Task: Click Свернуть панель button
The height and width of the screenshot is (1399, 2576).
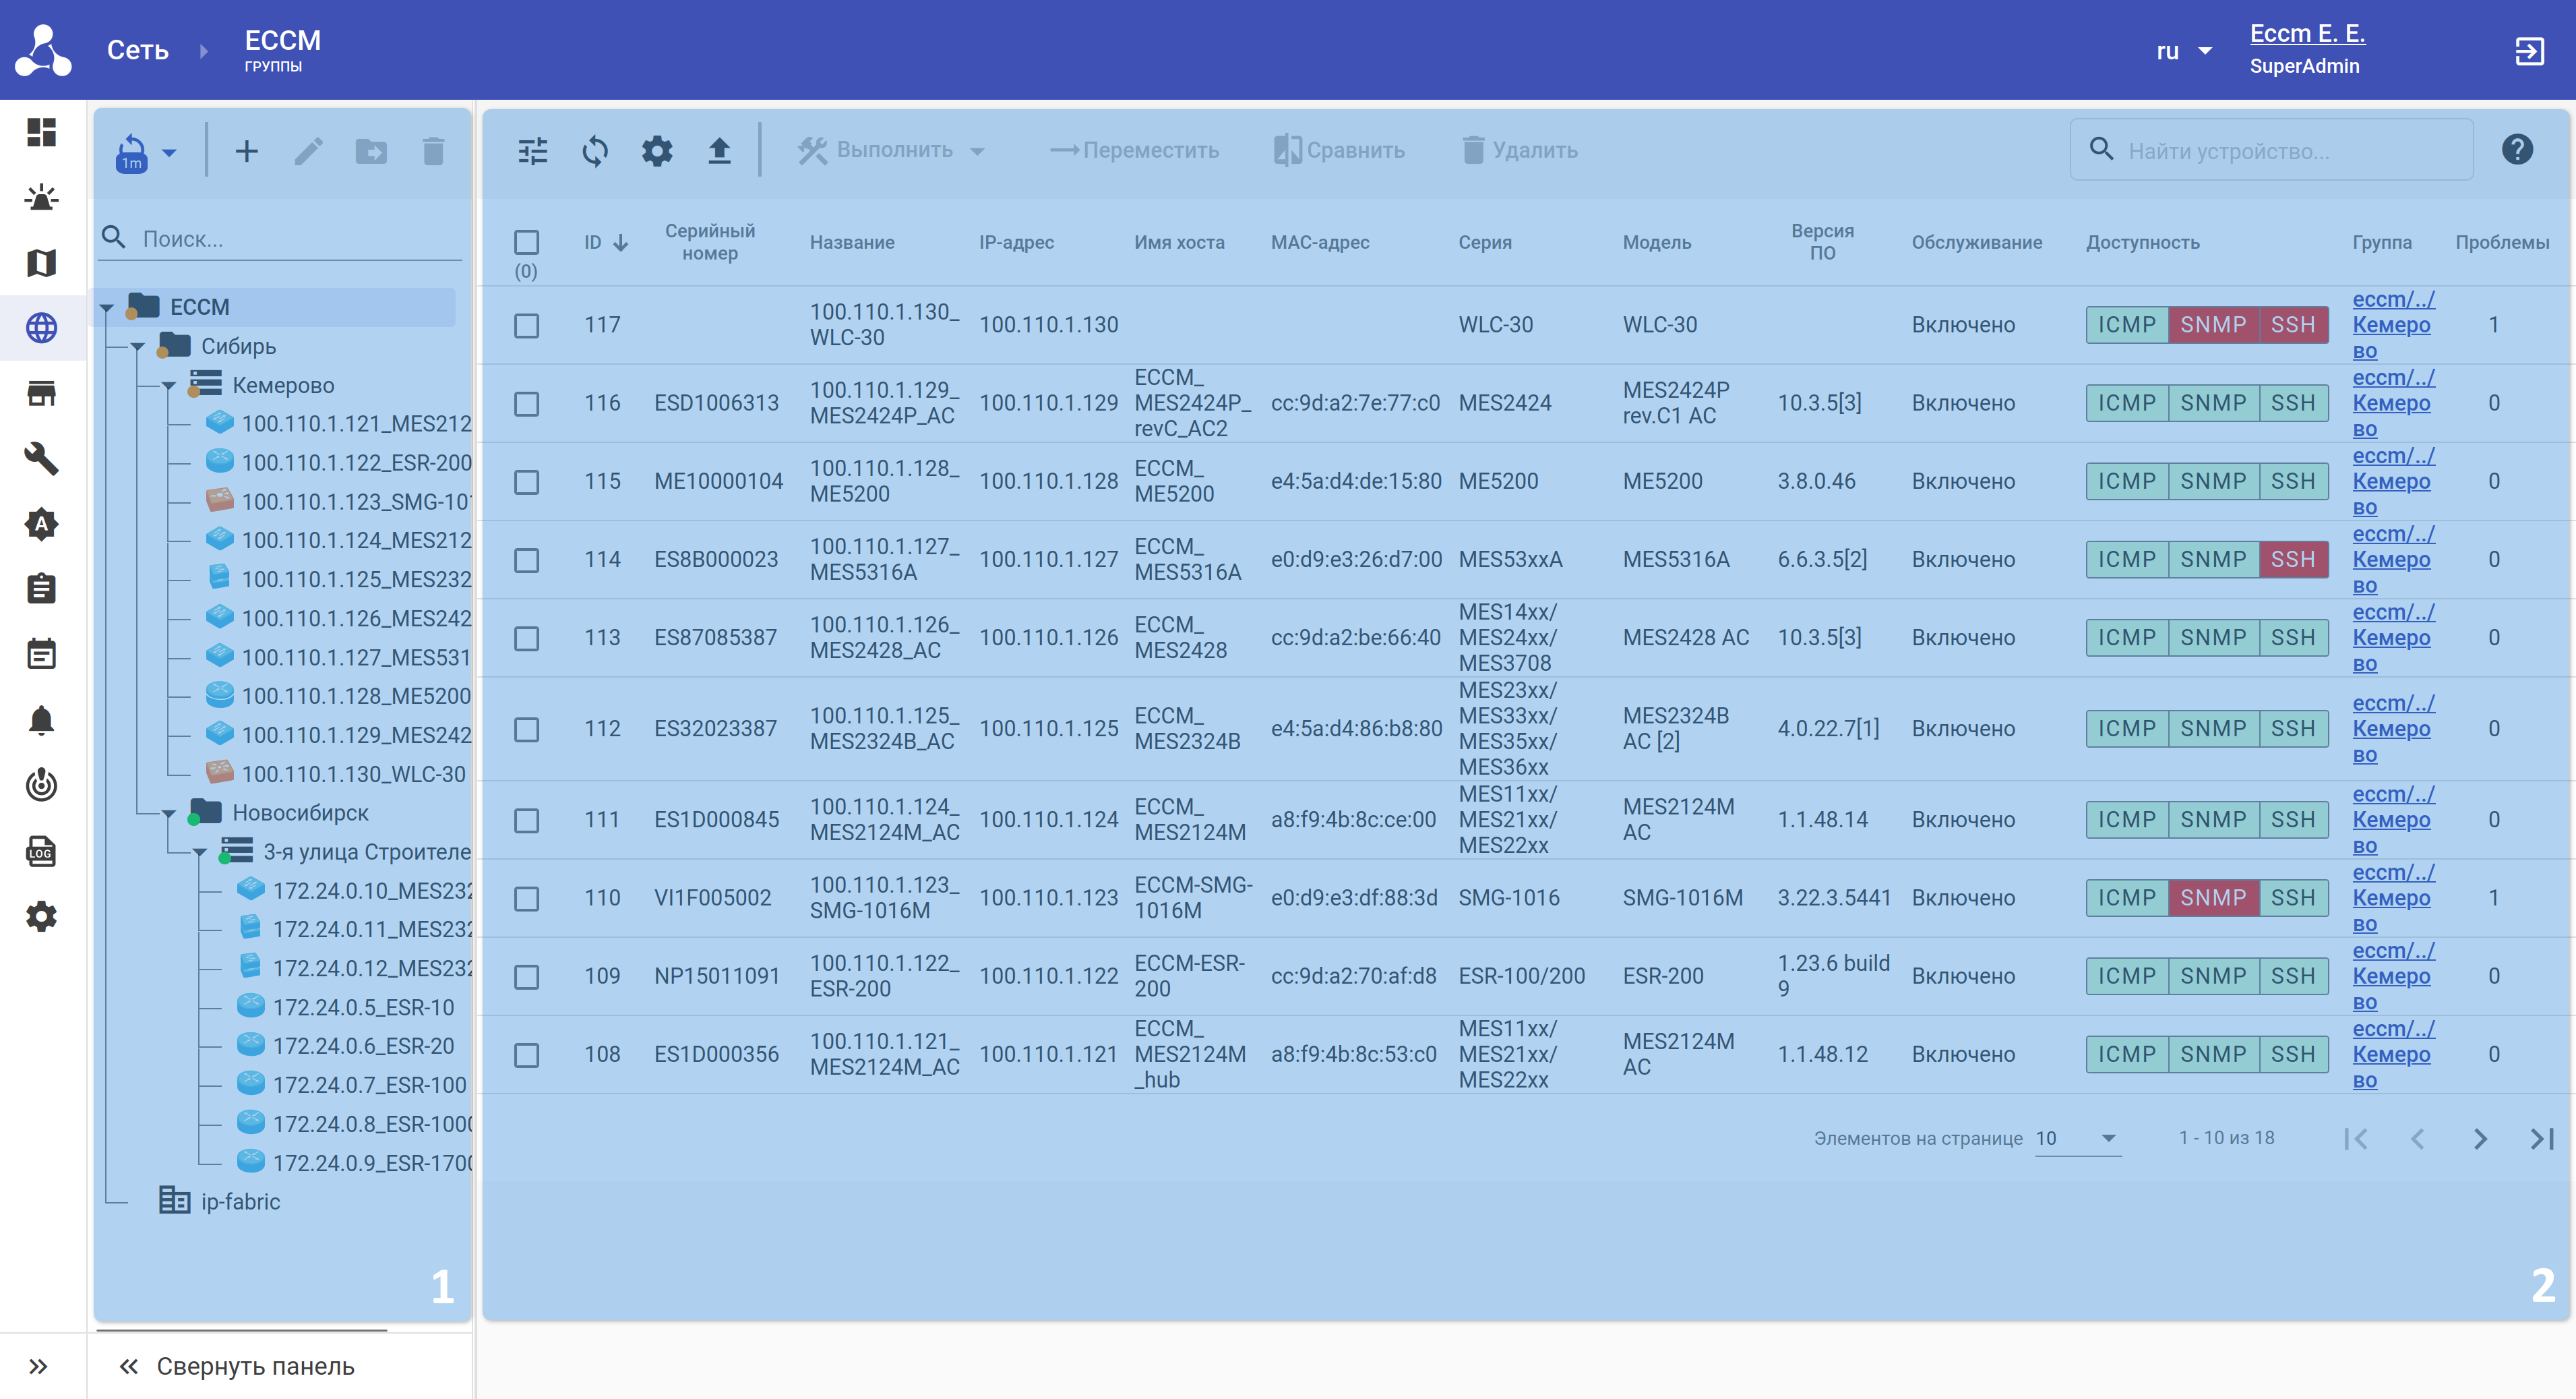Action: pos(238,1366)
